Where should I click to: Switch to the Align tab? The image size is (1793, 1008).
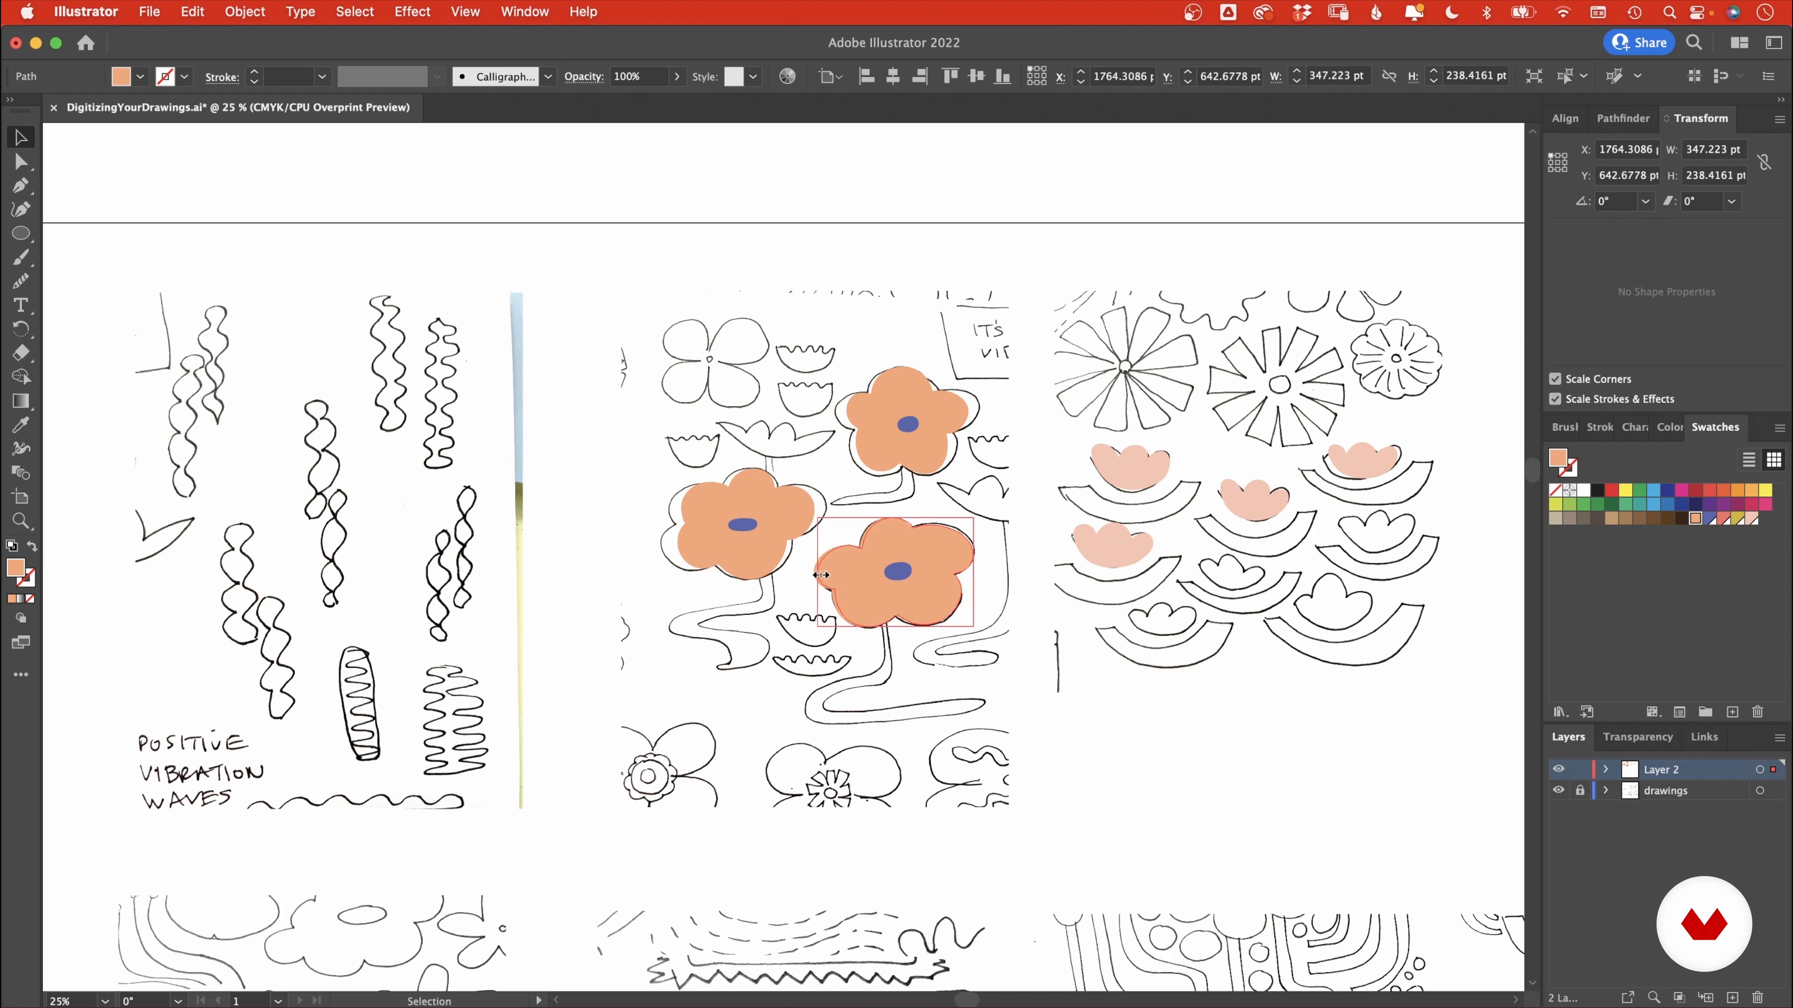1565,118
